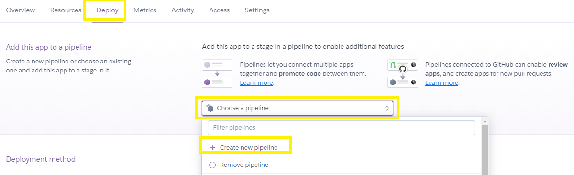This screenshot has width=574, height=175.
Task: Switch to the Resources tab
Action: coord(66,10)
